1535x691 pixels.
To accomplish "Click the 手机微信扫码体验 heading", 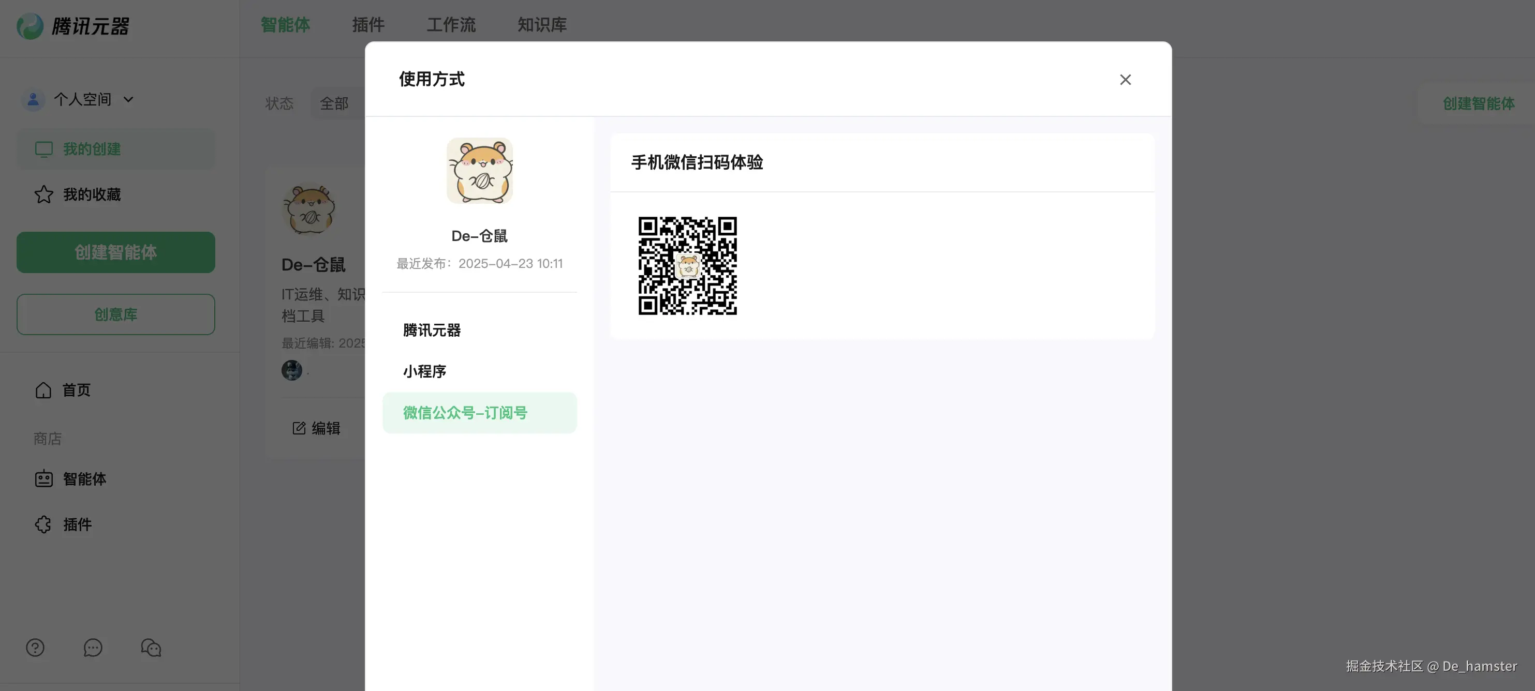I will tap(697, 162).
